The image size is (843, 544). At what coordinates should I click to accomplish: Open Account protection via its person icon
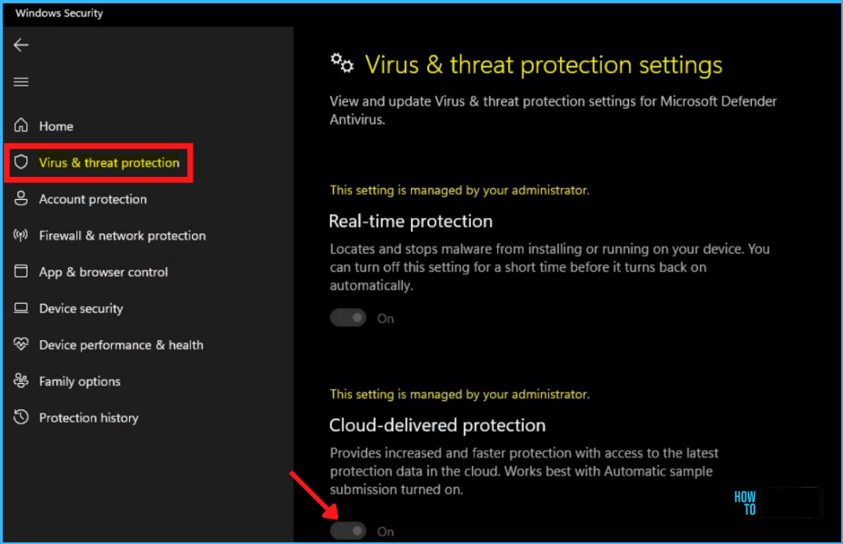click(x=21, y=199)
